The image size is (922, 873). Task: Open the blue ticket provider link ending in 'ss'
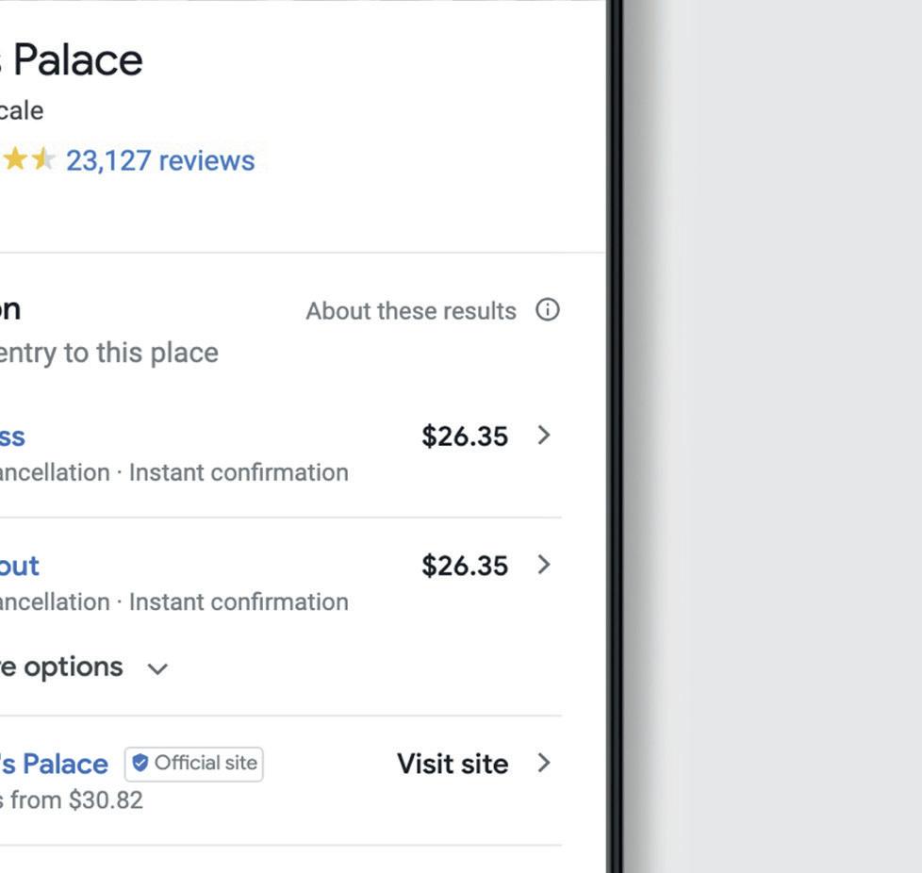pyautogui.click(x=12, y=436)
